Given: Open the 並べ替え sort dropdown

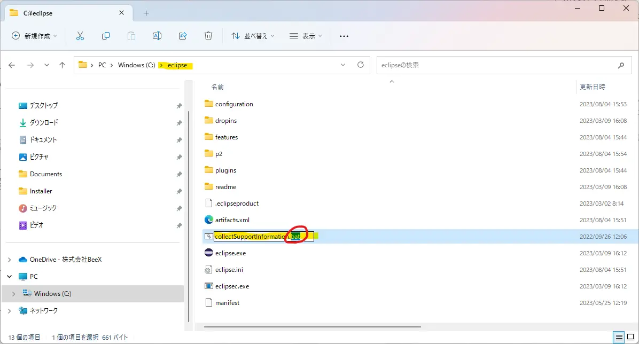Looking at the screenshot, I should point(253,36).
